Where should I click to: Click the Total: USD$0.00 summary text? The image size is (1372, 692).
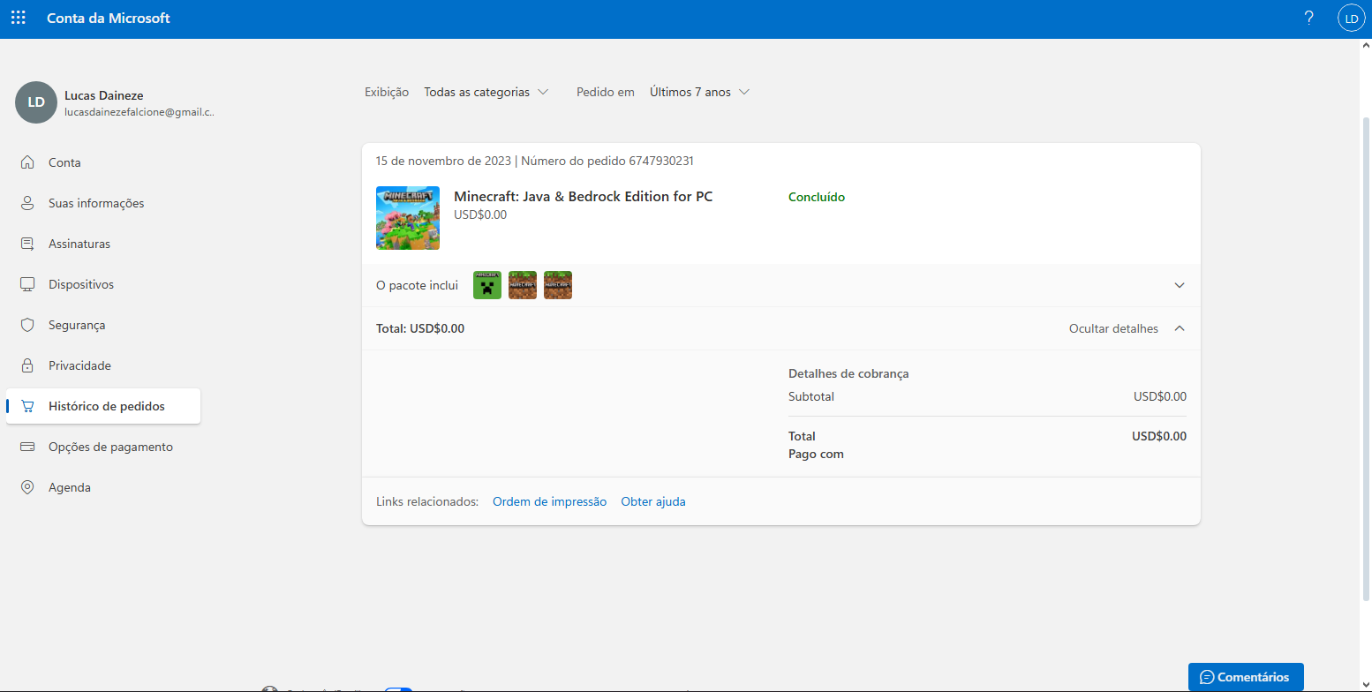click(420, 328)
